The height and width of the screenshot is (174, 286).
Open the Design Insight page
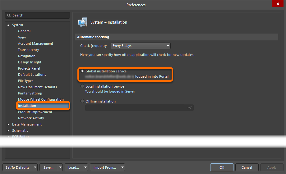pyautogui.click(x=30, y=62)
